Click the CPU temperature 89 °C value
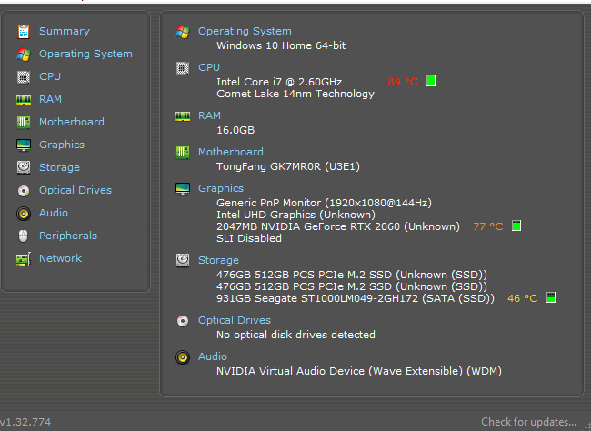The height and width of the screenshot is (431, 591). point(403,82)
